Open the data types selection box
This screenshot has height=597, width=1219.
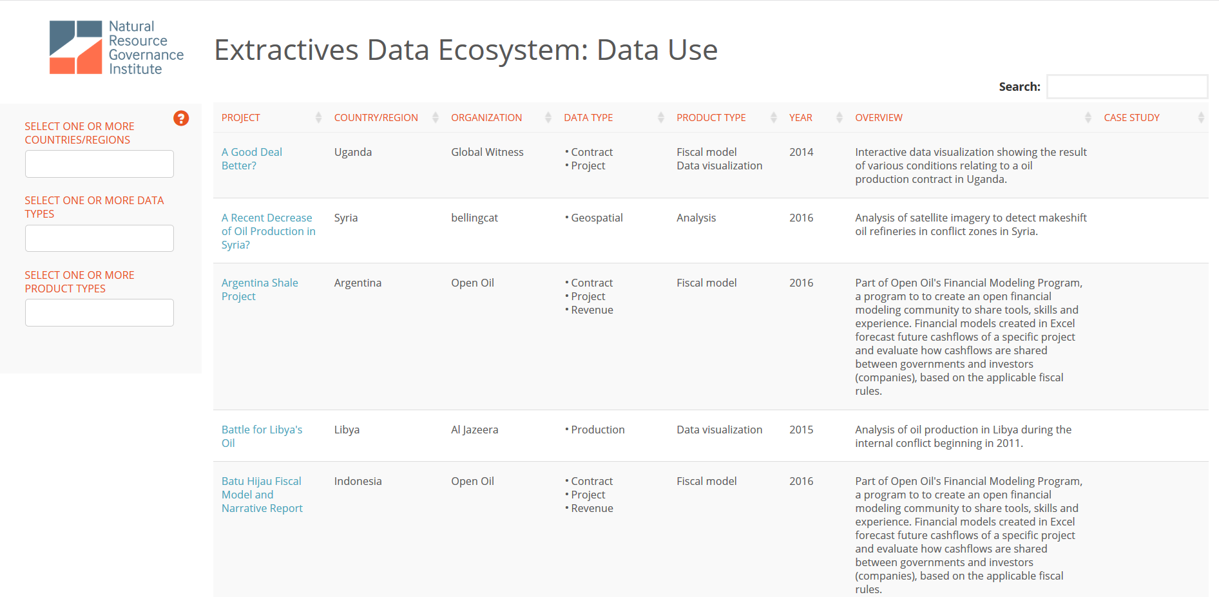pos(99,238)
